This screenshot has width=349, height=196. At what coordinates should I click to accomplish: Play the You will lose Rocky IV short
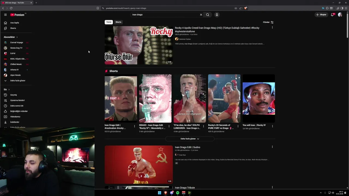tap(259, 99)
